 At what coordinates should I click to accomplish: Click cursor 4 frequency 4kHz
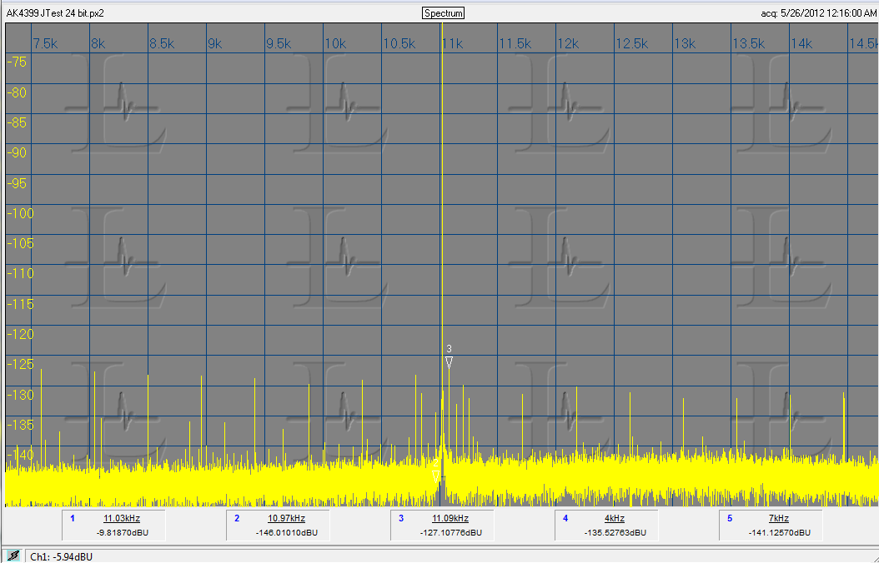pyautogui.click(x=615, y=518)
